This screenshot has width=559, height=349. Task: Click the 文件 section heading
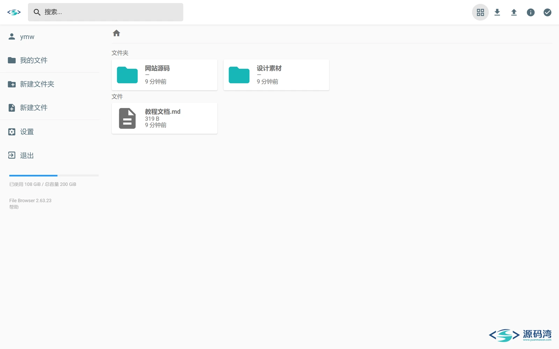click(117, 97)
